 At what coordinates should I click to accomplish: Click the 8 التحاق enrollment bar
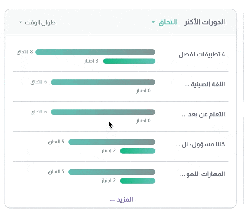pyautogui.click(x=95, y=52)
